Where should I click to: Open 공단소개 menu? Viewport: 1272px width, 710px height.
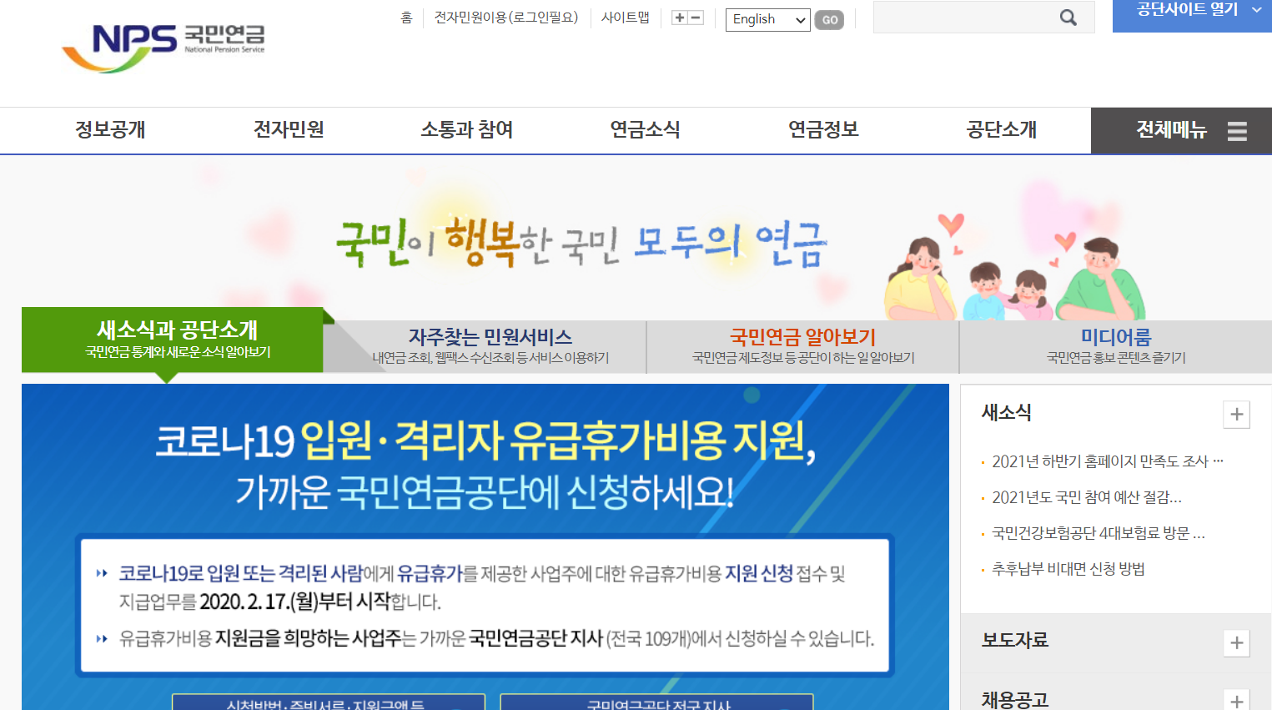tap(1002, 130)
